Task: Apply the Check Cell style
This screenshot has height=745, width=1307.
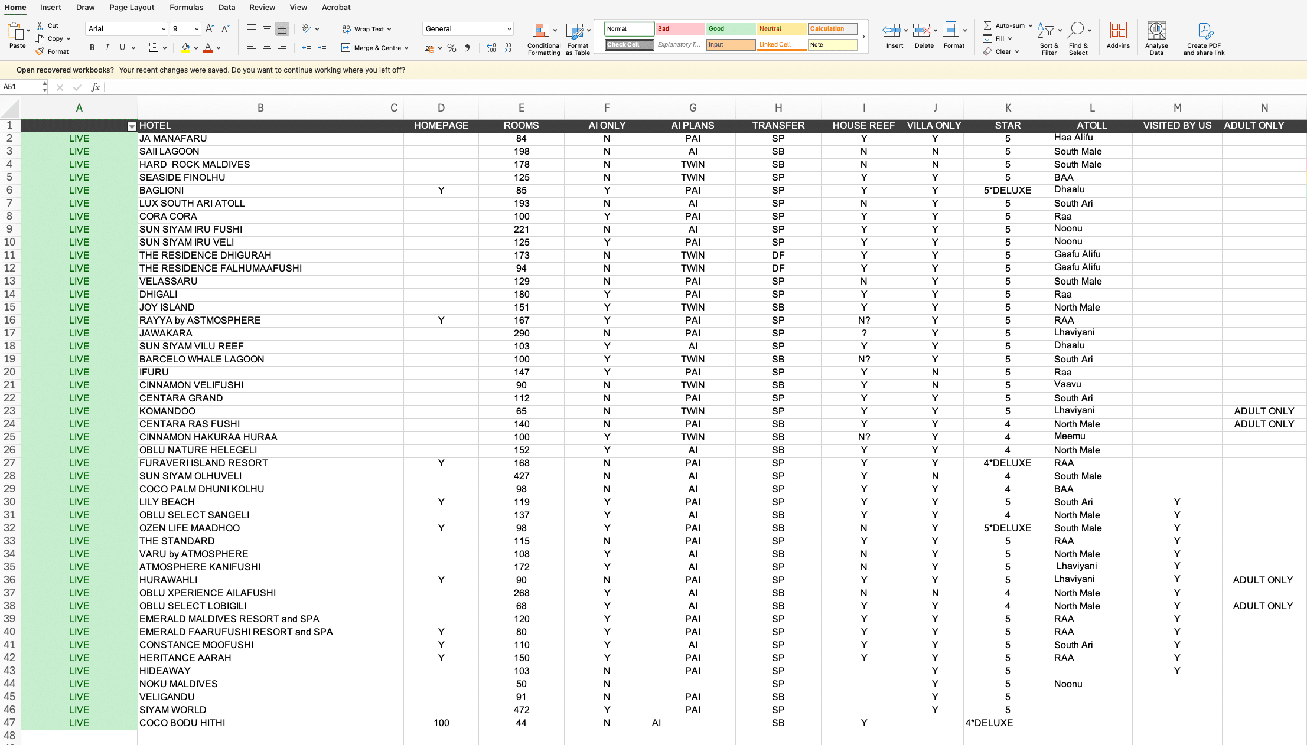Action: (629, 45)
